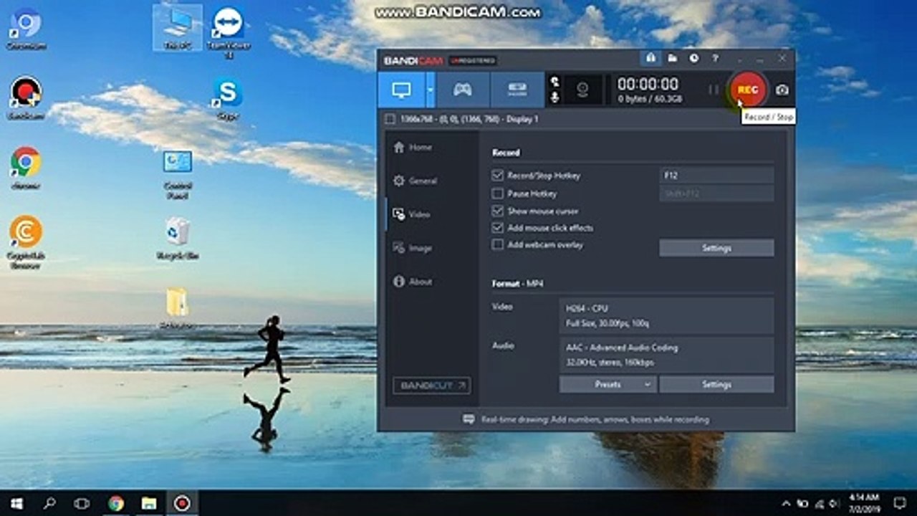Open Bandicam help question mark
This screenshot has width=917, height=516.
pos(714,58)
